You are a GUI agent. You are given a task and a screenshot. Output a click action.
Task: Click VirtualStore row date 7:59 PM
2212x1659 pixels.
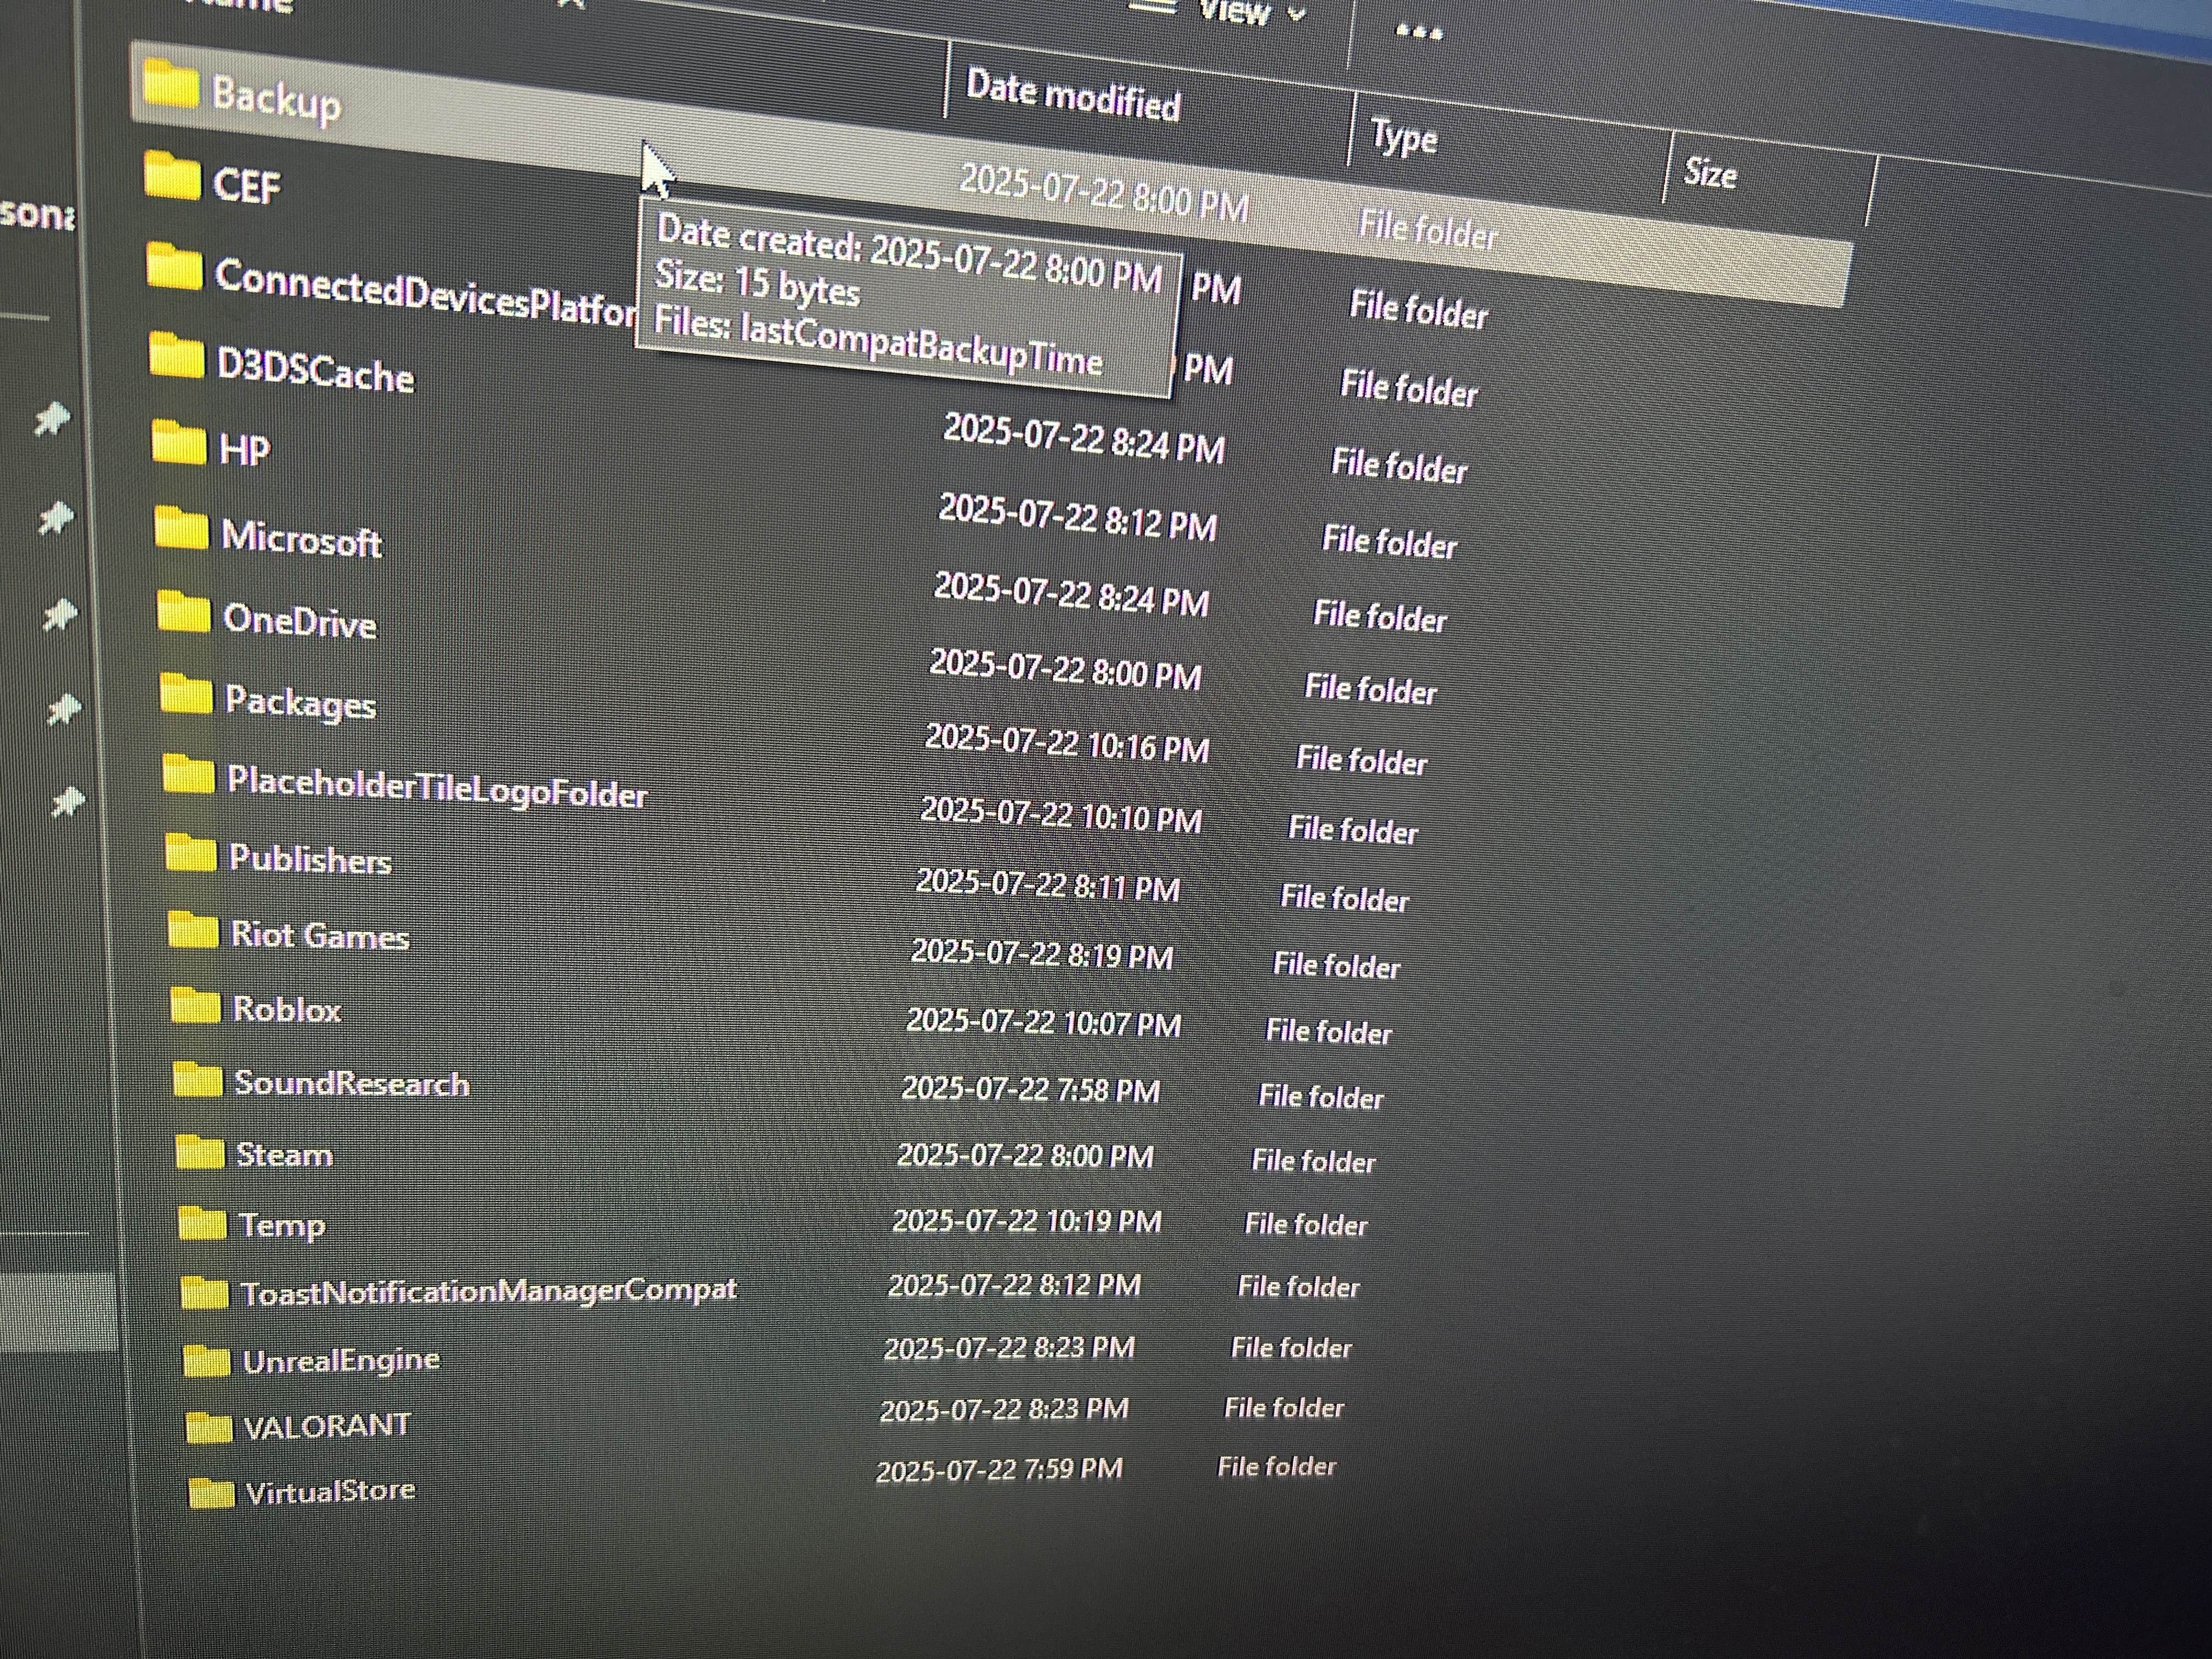pyautogui.click(x=999, y=1470)
